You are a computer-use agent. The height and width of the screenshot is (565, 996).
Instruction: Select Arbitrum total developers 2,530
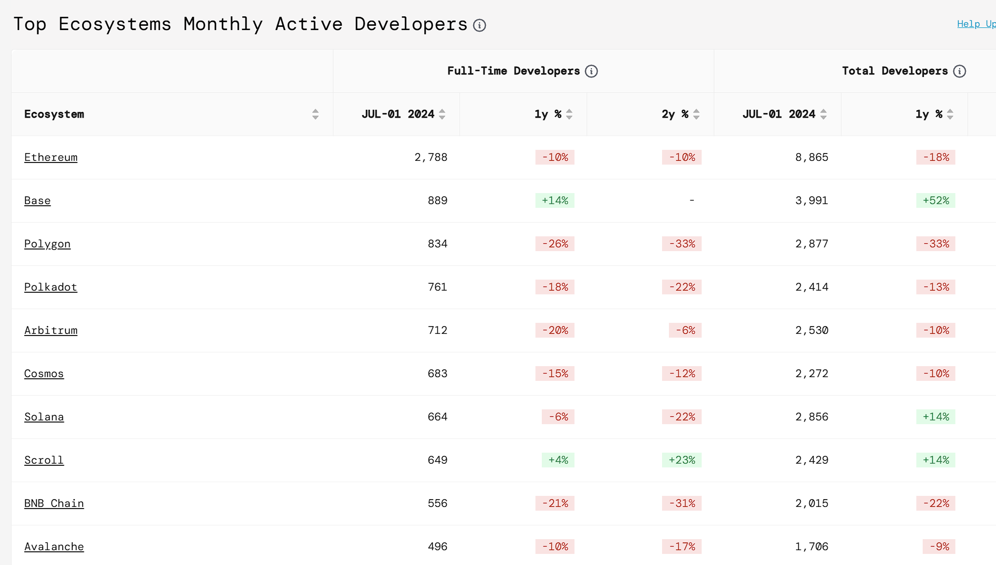[x=812, y=330]
